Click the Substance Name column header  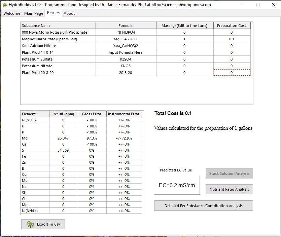(x=58, y=26)
